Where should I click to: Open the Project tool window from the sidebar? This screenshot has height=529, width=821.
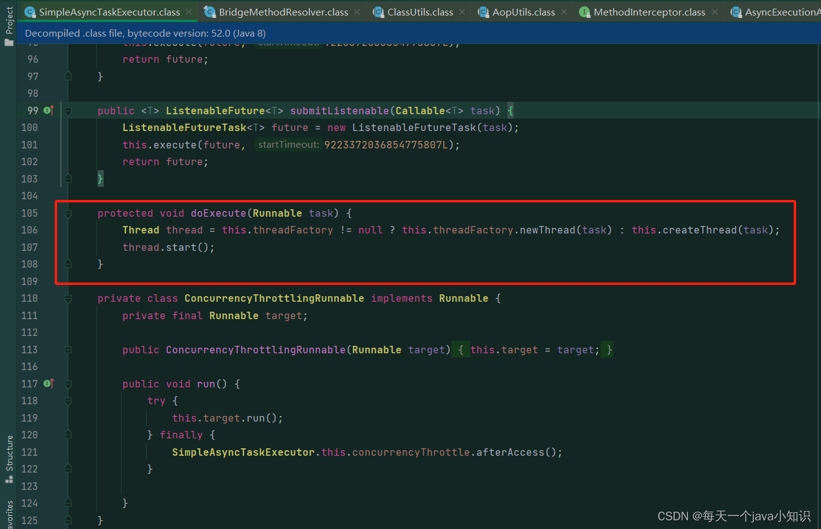pyautogui.click(x=9, y=19)
